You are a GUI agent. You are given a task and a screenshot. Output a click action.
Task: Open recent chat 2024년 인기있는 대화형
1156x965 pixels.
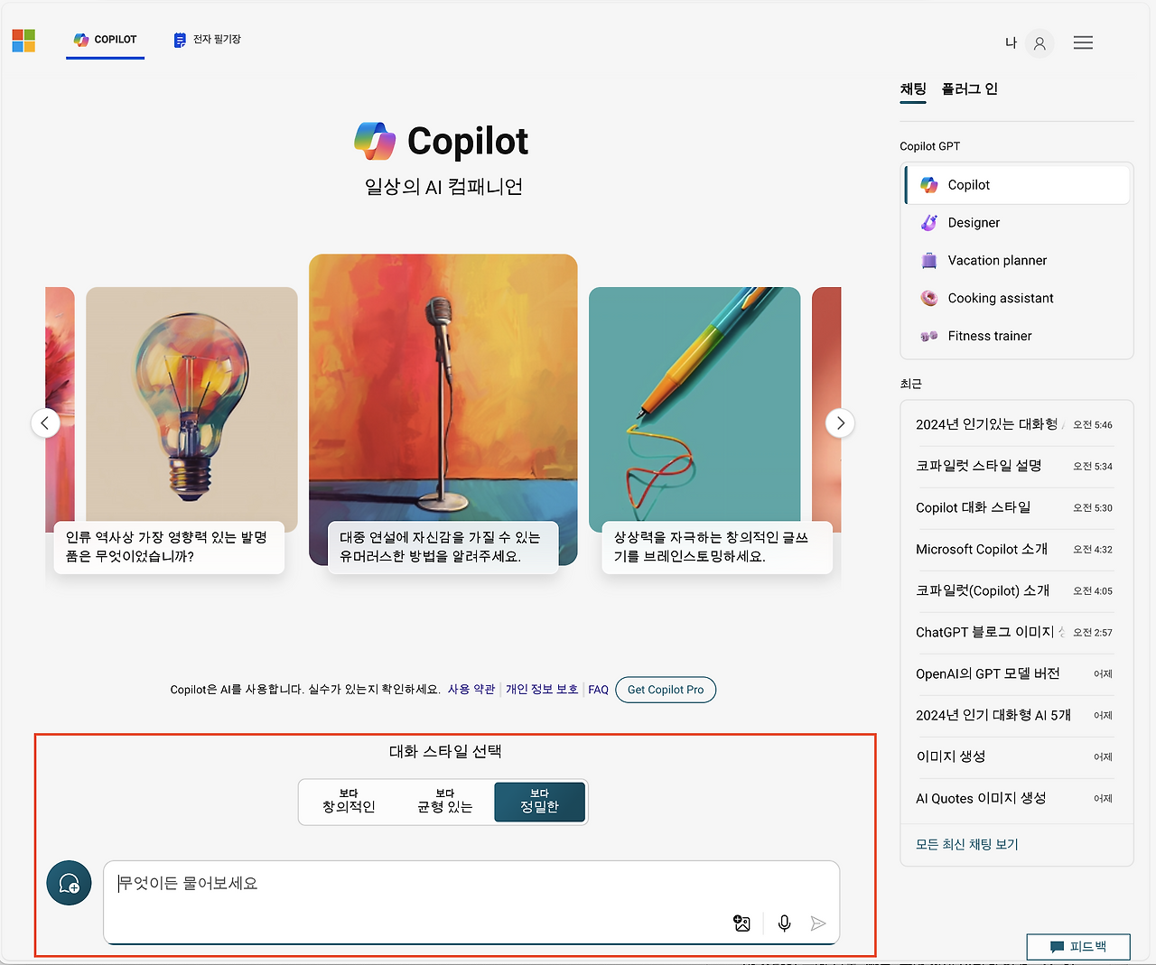pyautogui.click(x=1013, y=424)
